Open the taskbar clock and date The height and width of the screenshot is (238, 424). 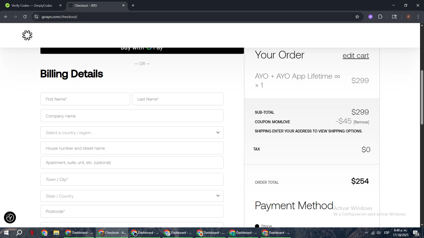[401, 233]
